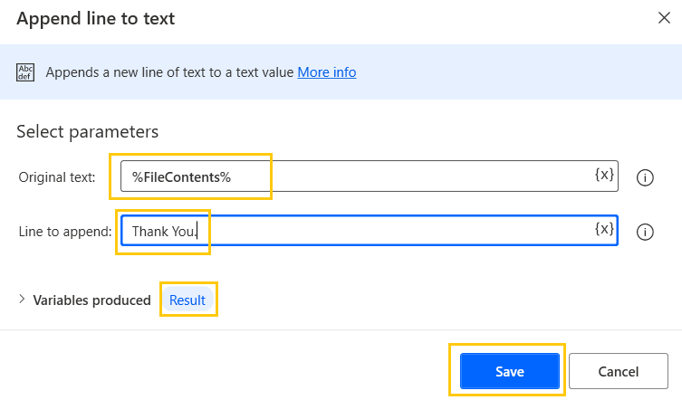Click the Select parameters heading

coord(88,132)
